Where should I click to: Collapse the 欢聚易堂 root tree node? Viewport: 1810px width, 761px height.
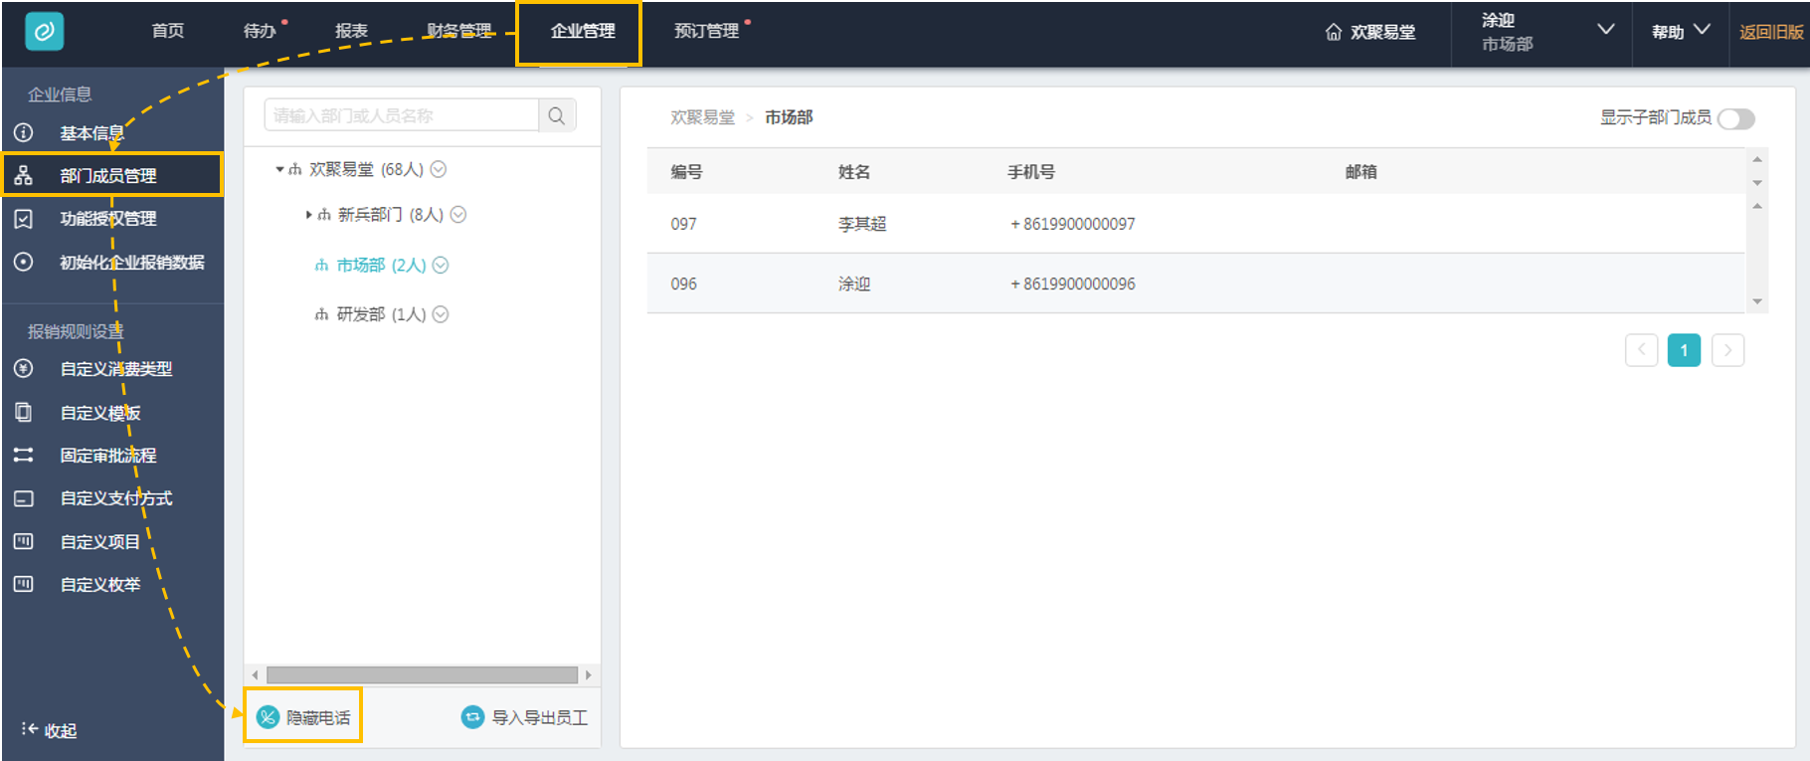(280, 169)
